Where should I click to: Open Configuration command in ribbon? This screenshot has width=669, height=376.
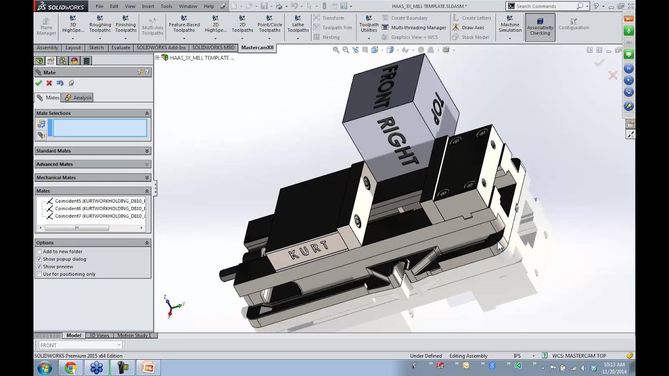pos(573,24)
